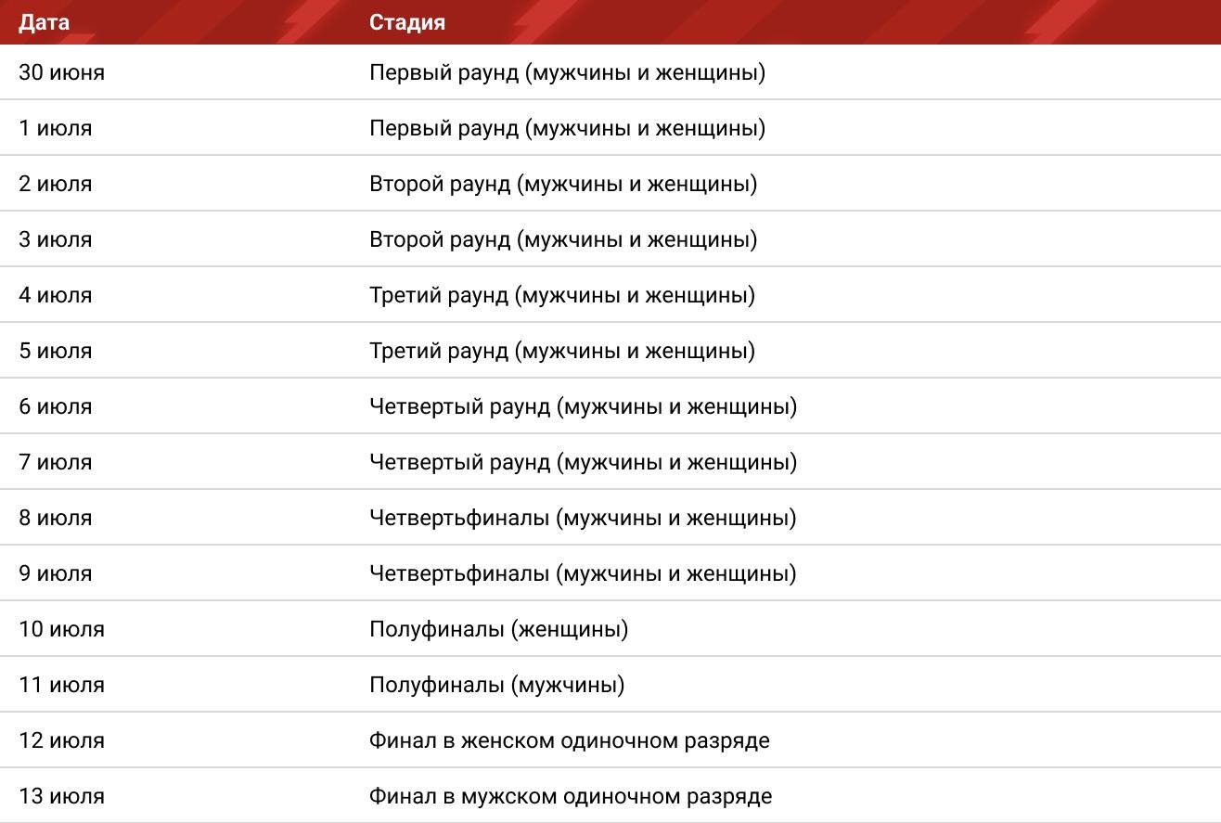Viewport: 1221px width, 823px height.
Task: Click the third round stage text for 5 июля
Action: (x=561, y=351)
